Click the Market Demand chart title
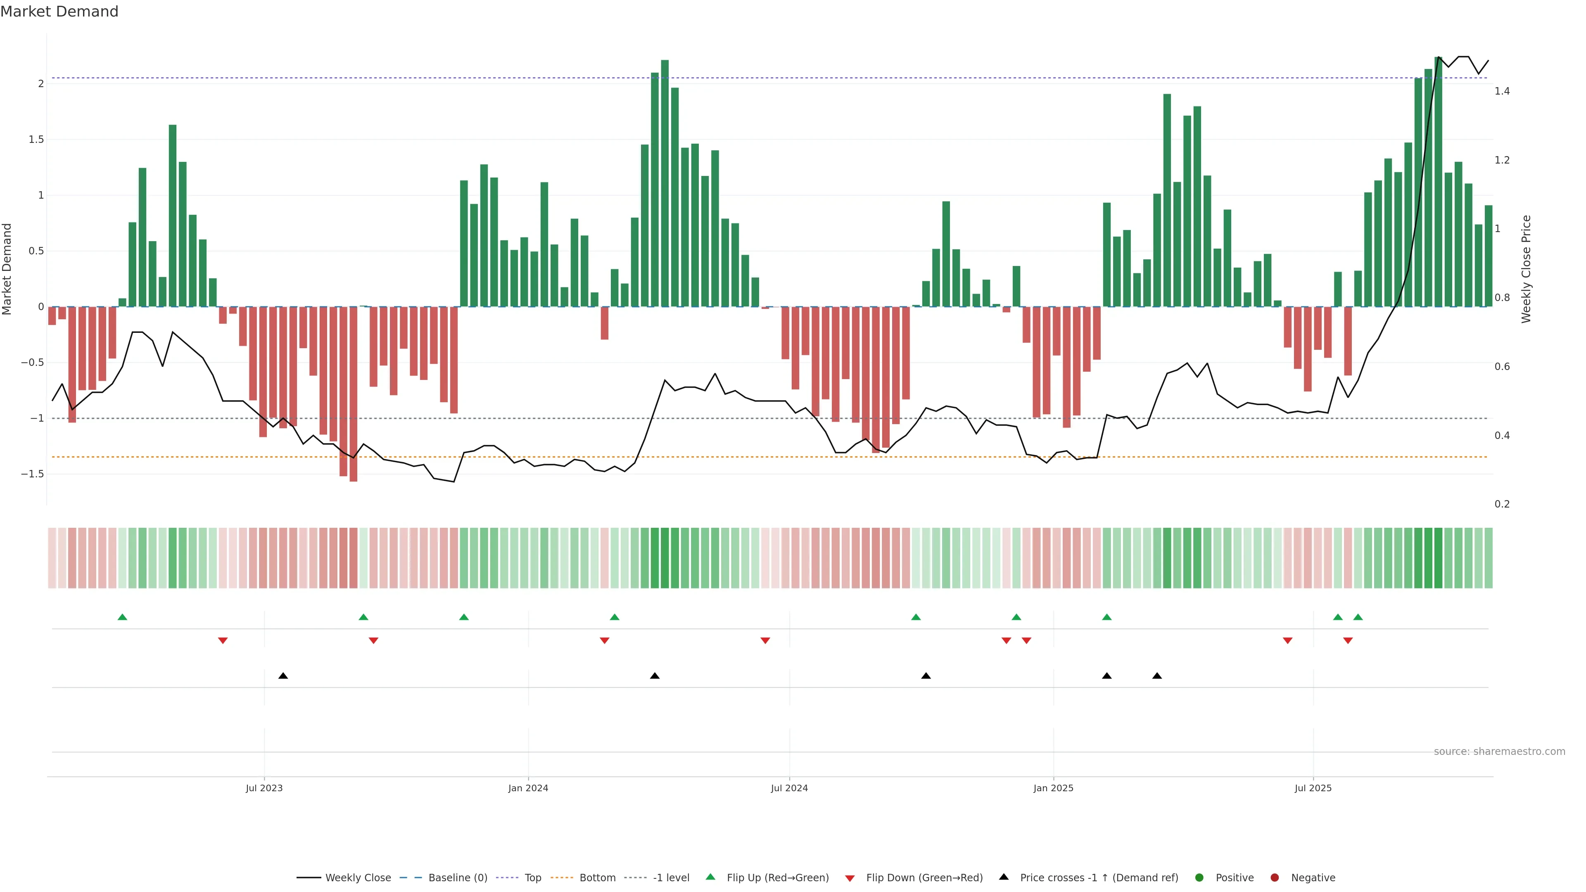The image size is (1586, 892). pos(59,12)
